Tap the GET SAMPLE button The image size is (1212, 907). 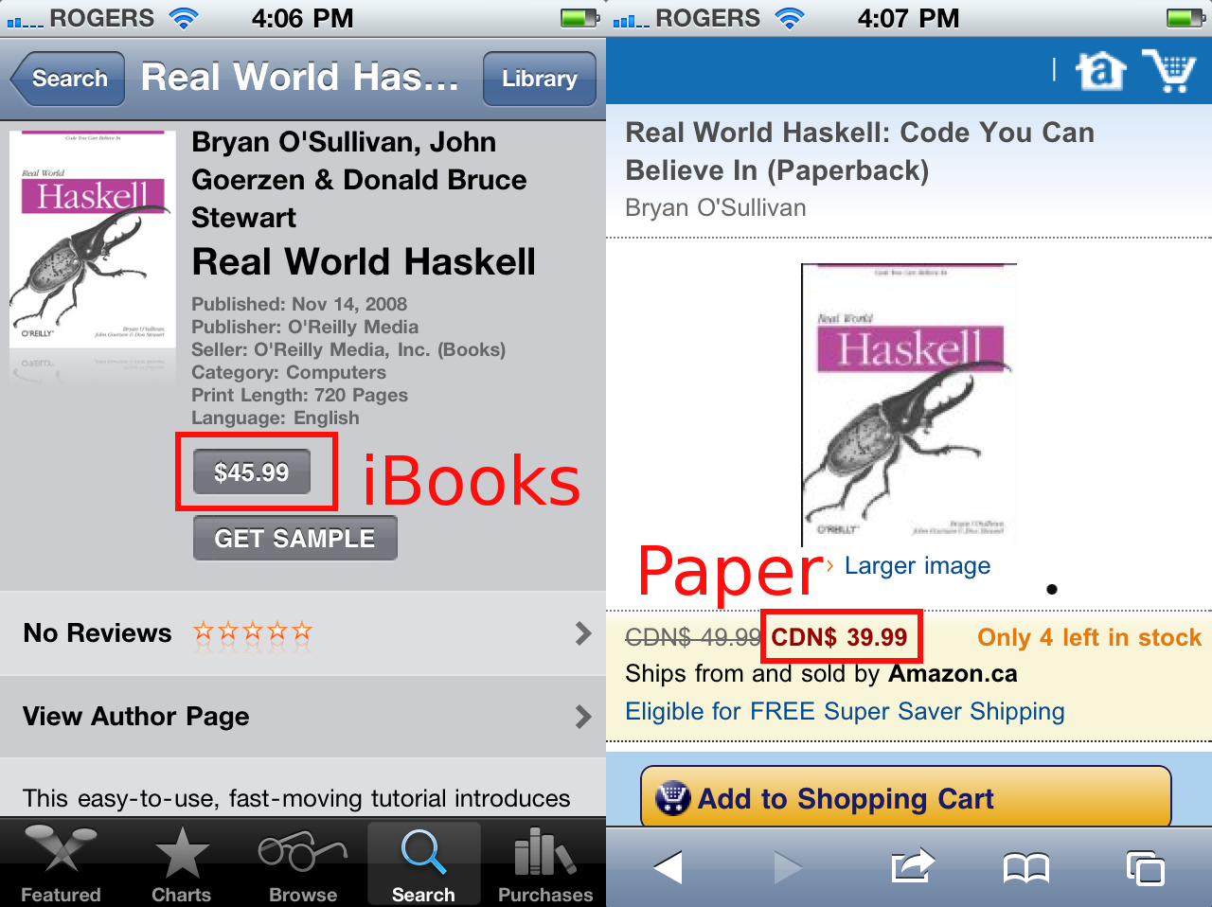coord(295,538)
